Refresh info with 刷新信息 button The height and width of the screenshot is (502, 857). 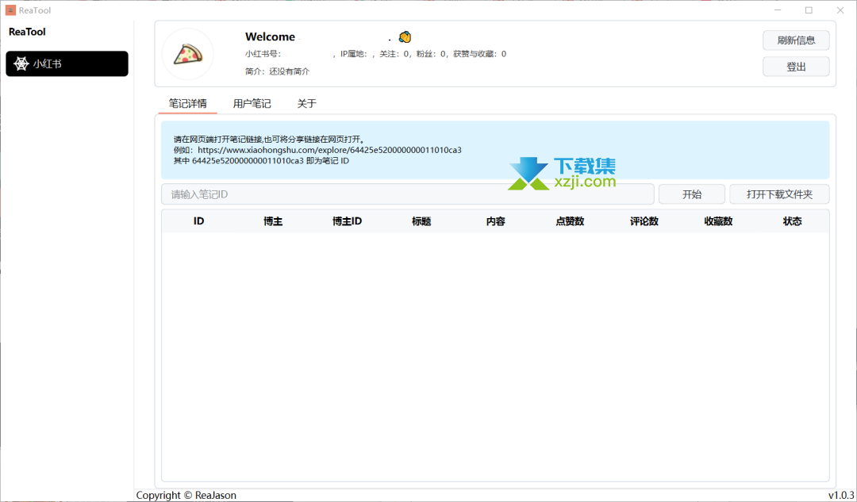click(796, 40)
